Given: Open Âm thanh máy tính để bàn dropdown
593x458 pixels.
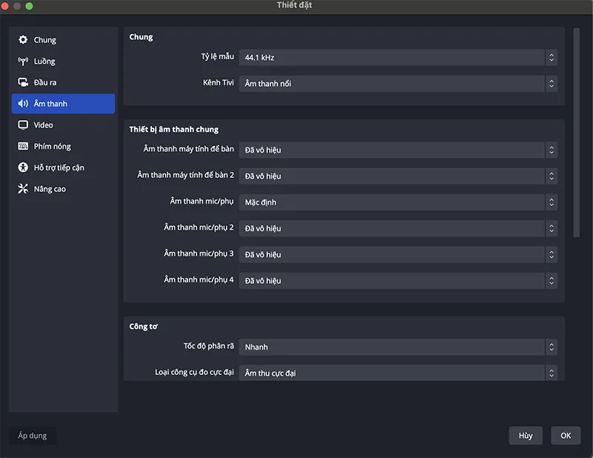Looking at the screenshot, I should (397, 150).
